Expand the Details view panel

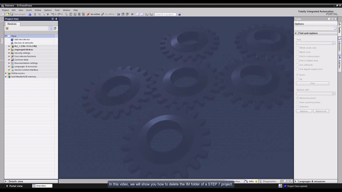6,181
